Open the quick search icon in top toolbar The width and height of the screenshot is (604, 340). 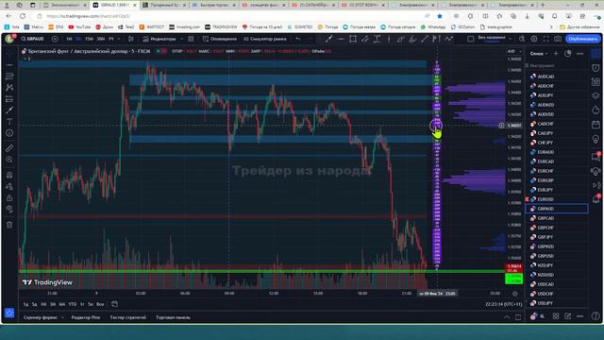[522, 39]
